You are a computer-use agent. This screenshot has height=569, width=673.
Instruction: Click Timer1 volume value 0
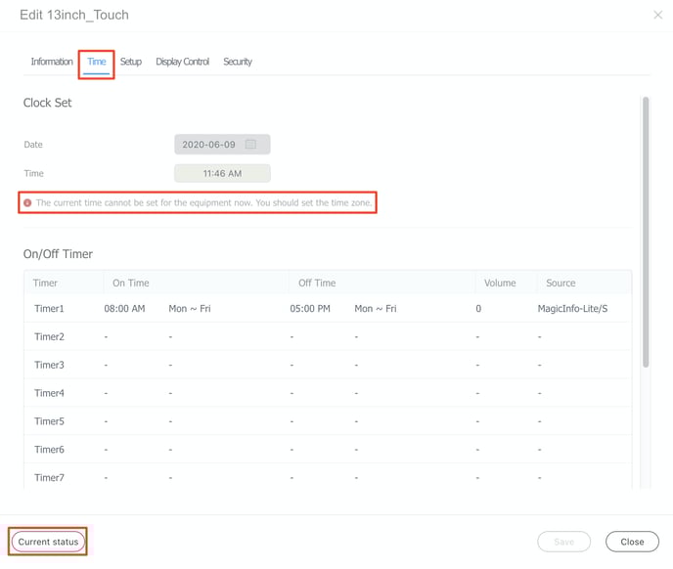pos(478,309)
